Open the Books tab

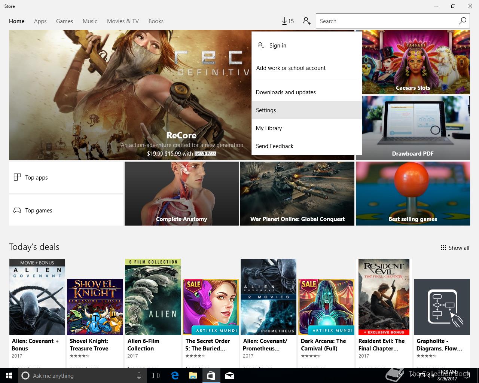pyautogui.click(x=156, y=21)
